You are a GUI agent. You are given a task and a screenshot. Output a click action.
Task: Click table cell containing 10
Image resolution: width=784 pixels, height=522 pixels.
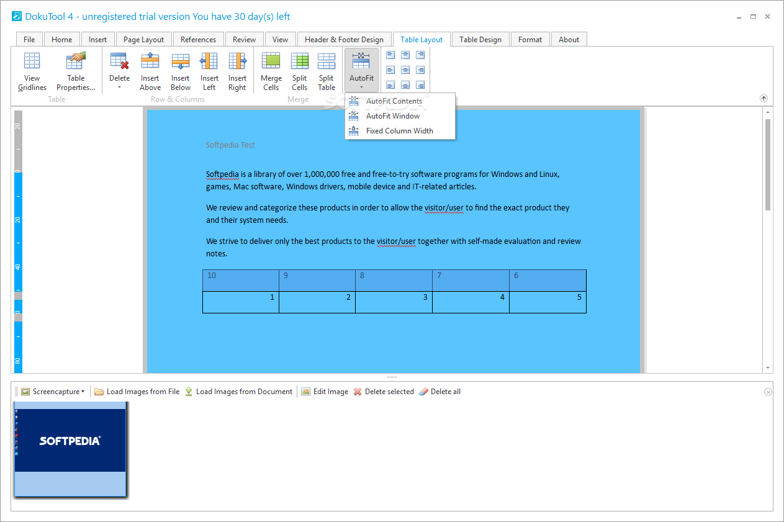241,281
